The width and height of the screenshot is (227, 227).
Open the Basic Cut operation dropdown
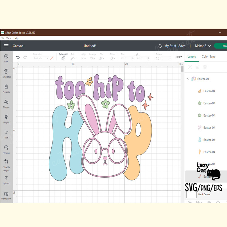(41, 58)
